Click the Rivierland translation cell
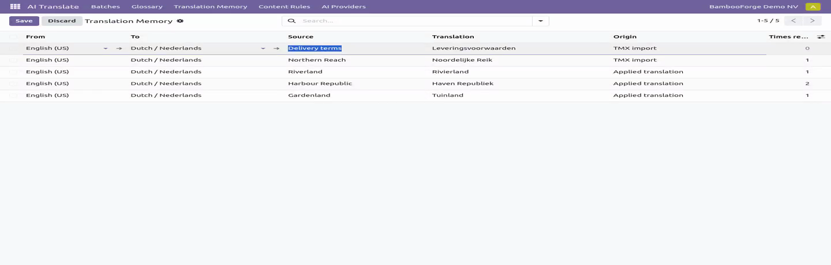This screenshot has width=831, height=265. pos(450,72)
